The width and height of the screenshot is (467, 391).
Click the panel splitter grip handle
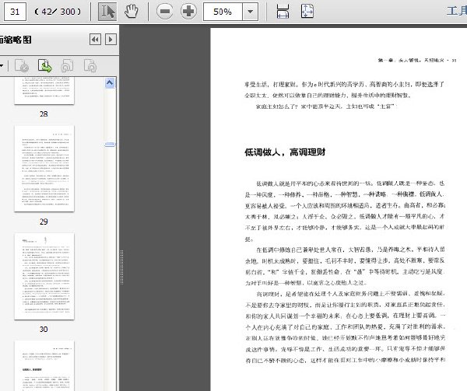pos(122,267)
